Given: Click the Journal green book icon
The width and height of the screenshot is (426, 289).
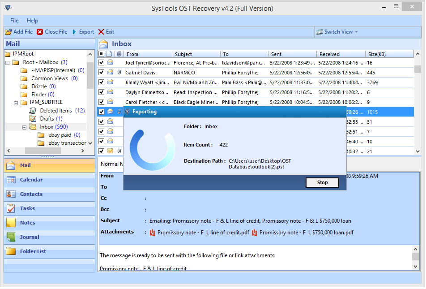Looking at the screenshot, I should (11, 237).
